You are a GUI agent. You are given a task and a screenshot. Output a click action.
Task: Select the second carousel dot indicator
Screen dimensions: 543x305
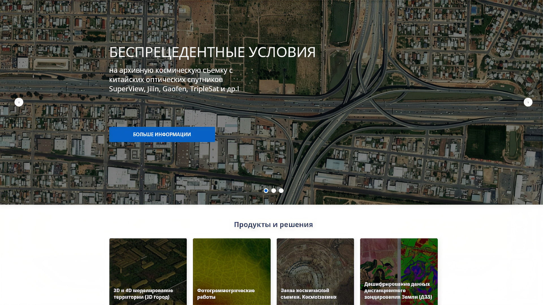tap(273, 191)
